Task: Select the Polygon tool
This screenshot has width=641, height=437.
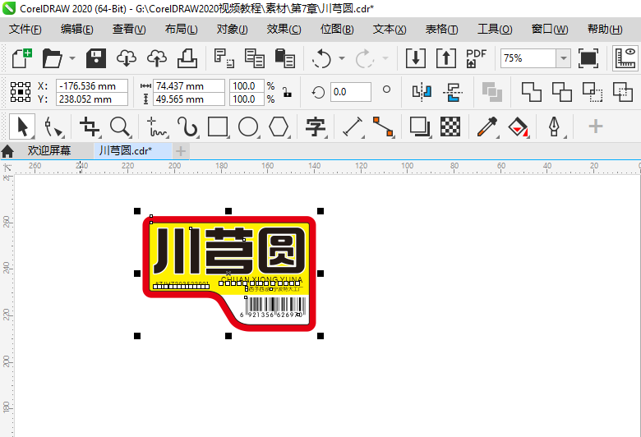Action: point(279,126)
